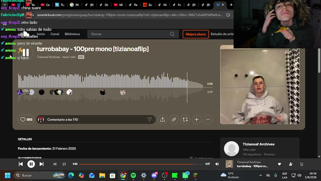Share the track with the upload arrow icon
Image resolution: width=321 pixels, height=181 pixels.
pyautogui.click(x=163, y=120)
